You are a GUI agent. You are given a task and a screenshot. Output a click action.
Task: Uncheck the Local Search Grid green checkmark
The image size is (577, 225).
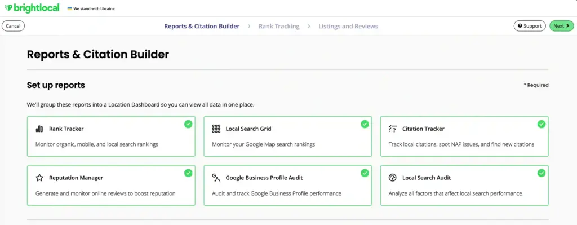365,124
